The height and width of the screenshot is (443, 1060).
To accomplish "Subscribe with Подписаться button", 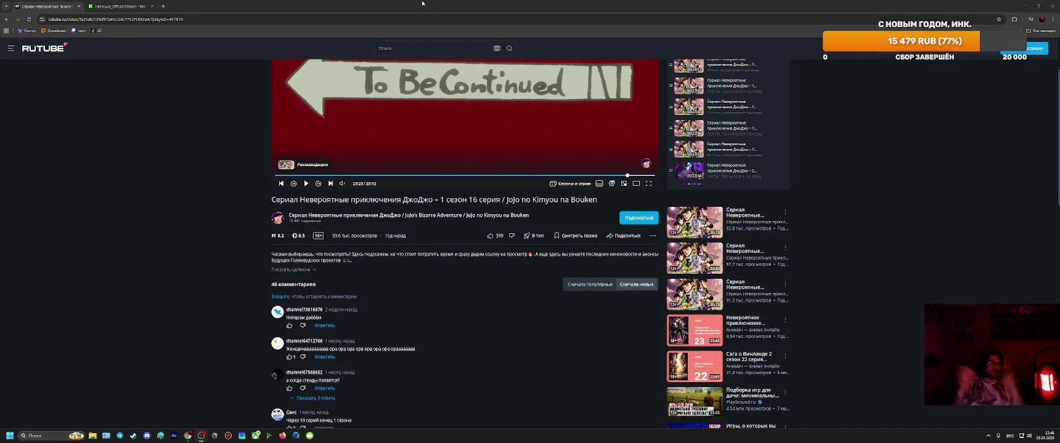I will pyautogui.click(x=638, y=218).
